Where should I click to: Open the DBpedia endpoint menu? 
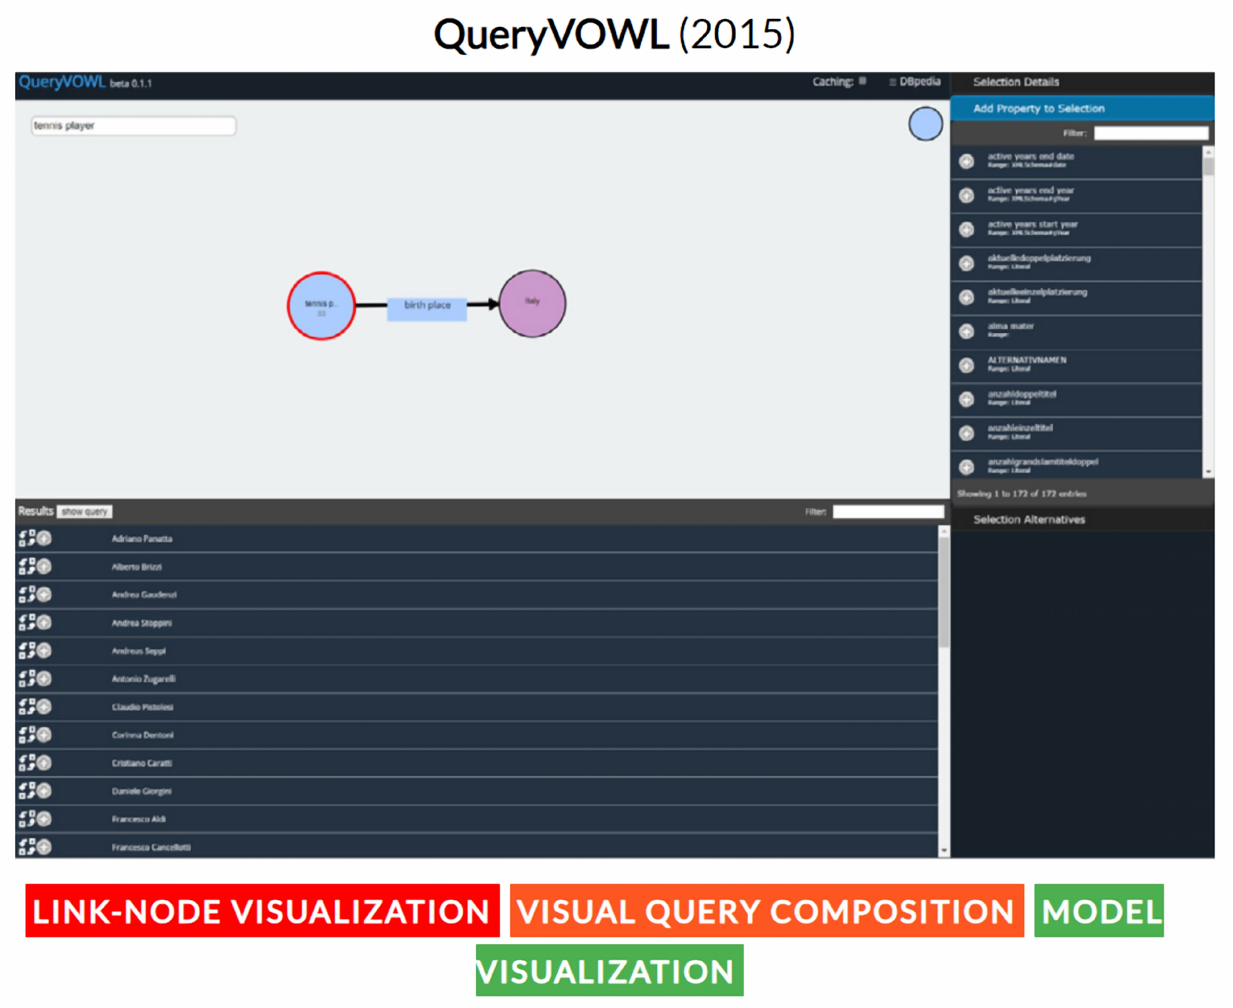point(915,82)
